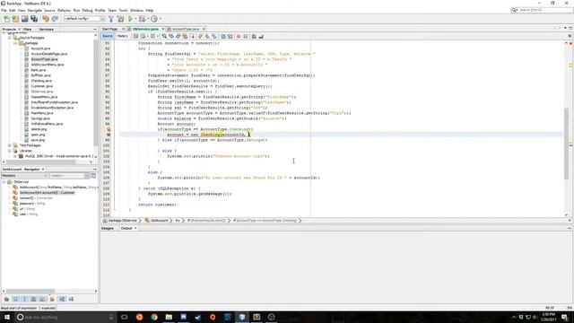
Task: Click the Uncomment icon in editor toolbar
Action: 261,36
